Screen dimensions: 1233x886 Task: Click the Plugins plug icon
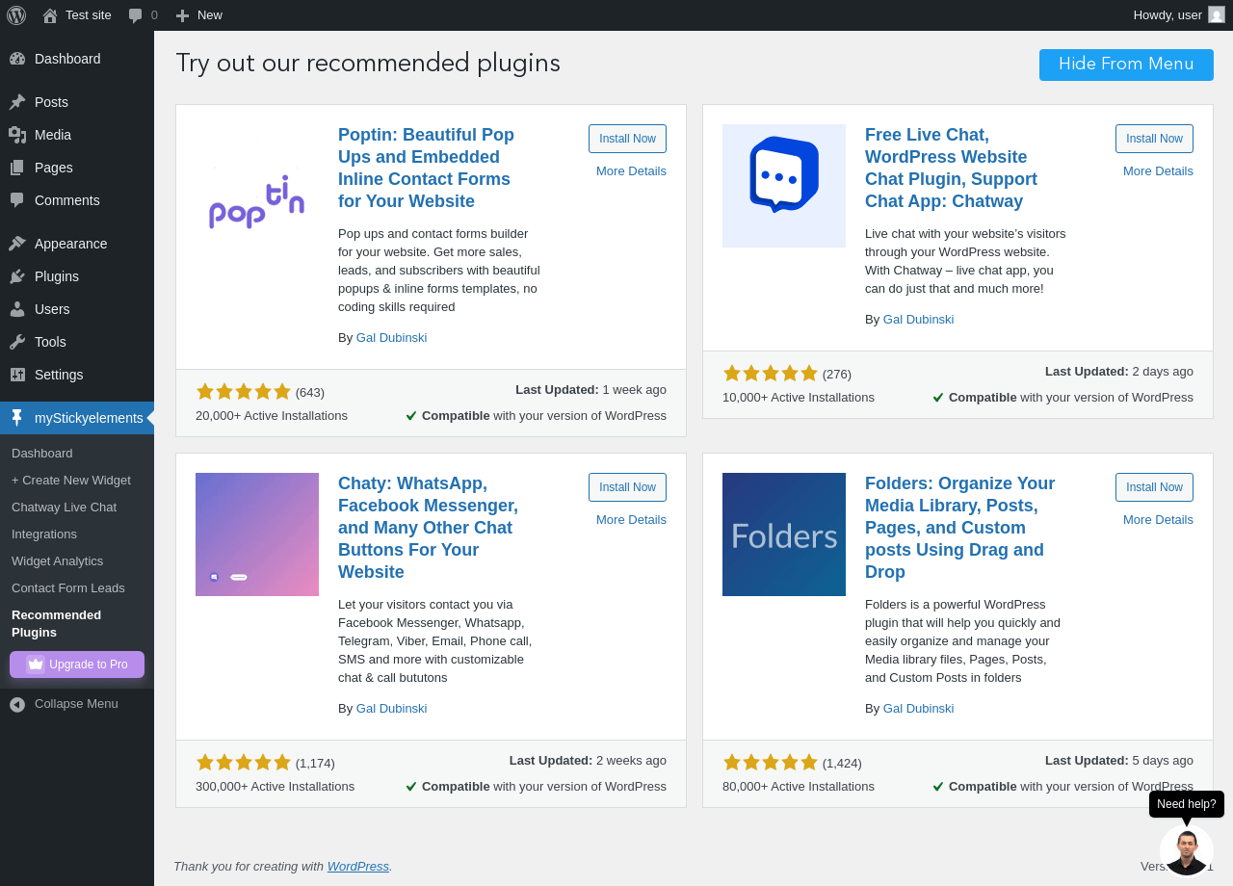(x=17, y=276)
